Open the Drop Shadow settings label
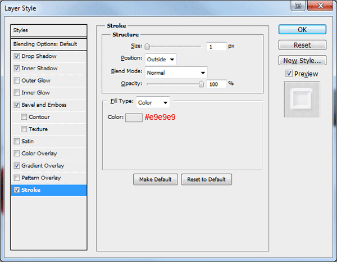This screenshot has width=337, height=262. coord(39,56)
